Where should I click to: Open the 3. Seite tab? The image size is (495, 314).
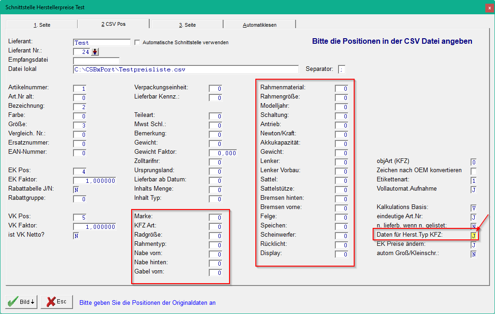pos(187,24)
